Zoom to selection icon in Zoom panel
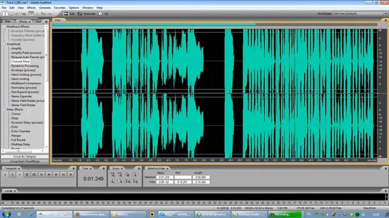The height and width of the screenshot is (218, 389). tap(135, 174)
